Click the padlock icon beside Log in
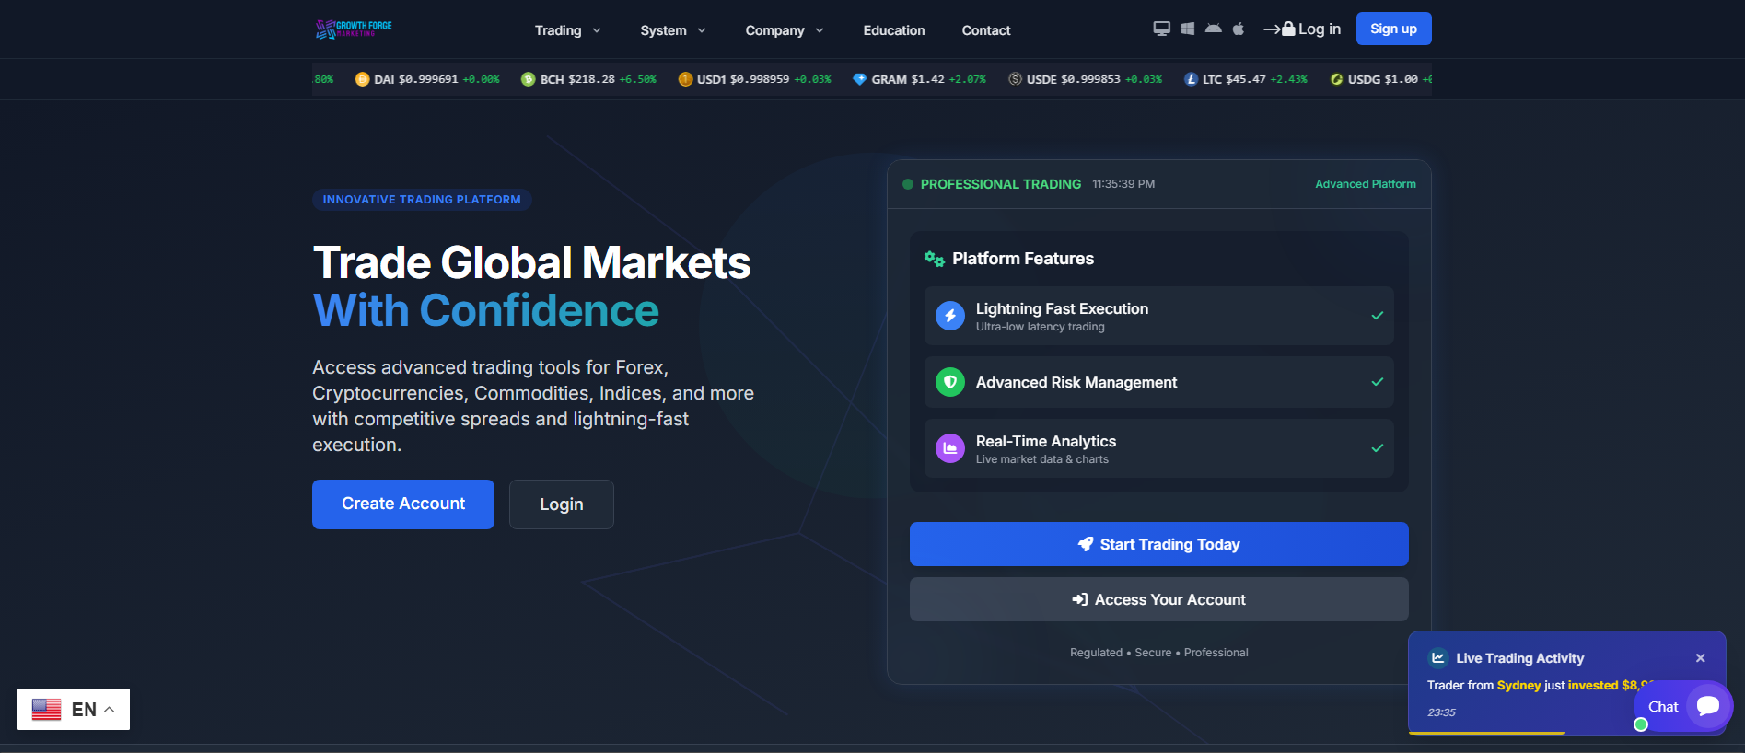 (x=1288, y=29)
